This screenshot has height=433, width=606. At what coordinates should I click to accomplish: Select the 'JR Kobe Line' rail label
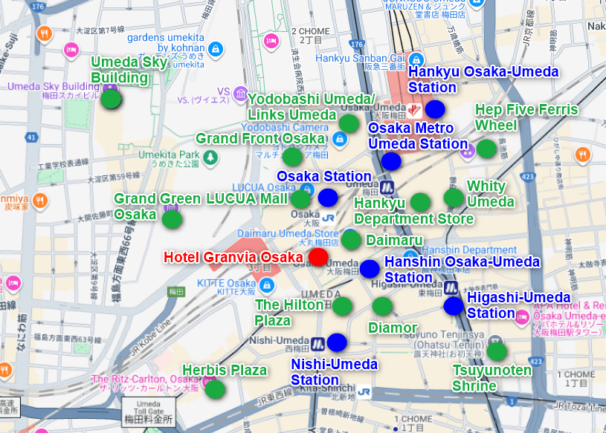click(150, 338)
